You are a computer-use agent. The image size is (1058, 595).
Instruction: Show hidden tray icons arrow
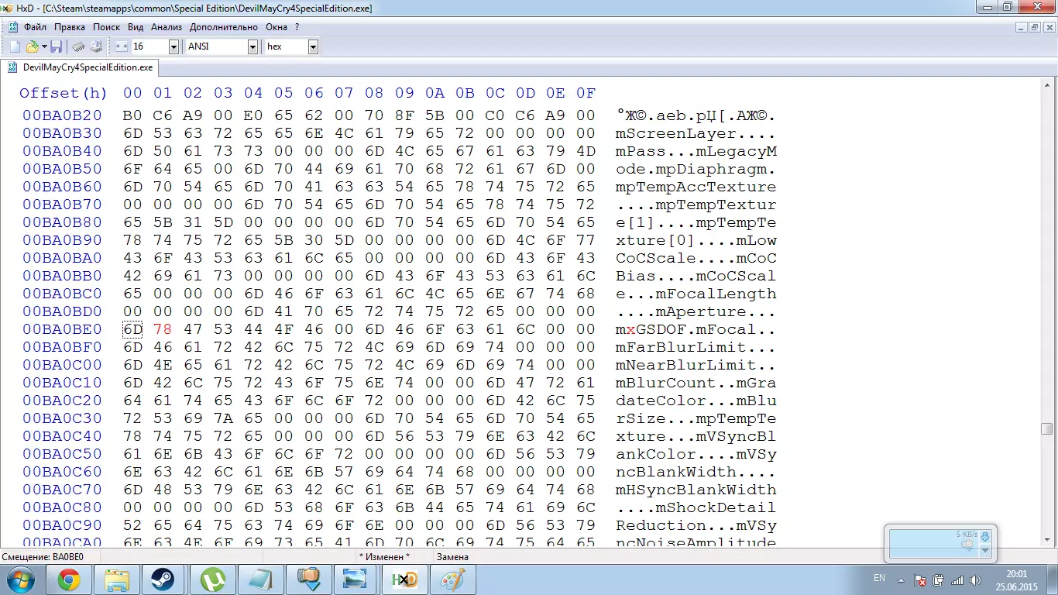901,580
